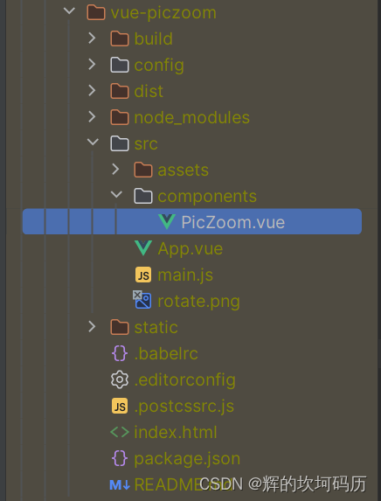
Task: Collapse the vue-piczoom root folder
Action: coord(69,10)
